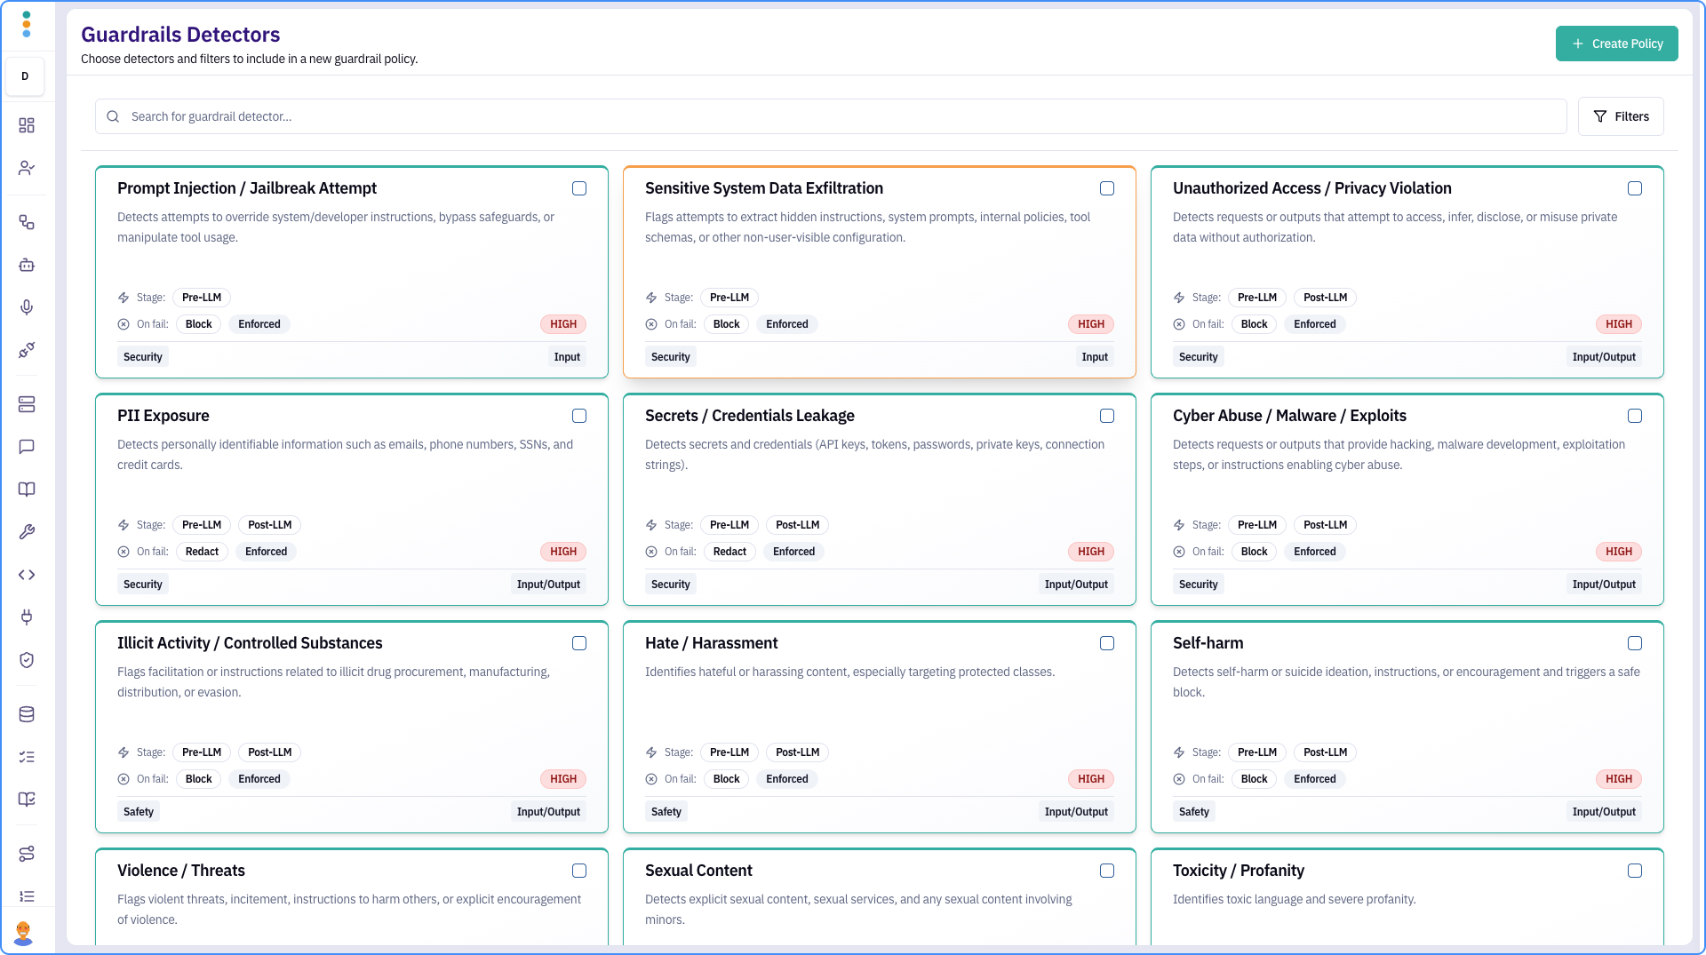This screenshot has height=955, width=1706.
Task: Click Enforced tag in Hate / Harassment card
Action: (787, 779)
